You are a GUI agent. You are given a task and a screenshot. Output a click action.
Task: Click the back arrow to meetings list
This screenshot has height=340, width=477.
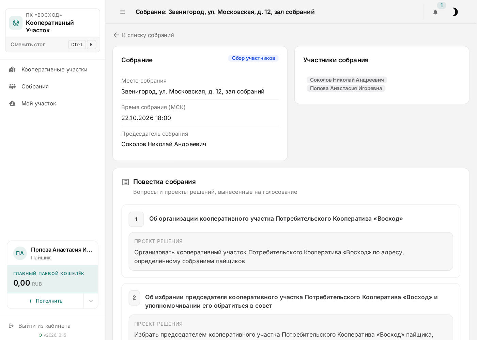tap(116, 35)
